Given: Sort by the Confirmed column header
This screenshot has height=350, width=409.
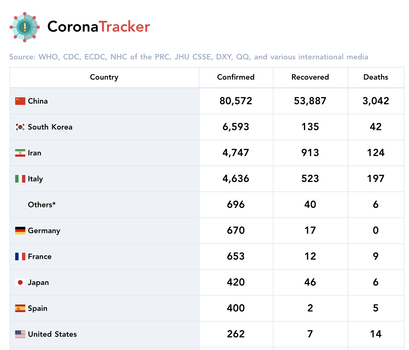Looking at the screenshot, I should pyautogui.click(x=236, y=77).
